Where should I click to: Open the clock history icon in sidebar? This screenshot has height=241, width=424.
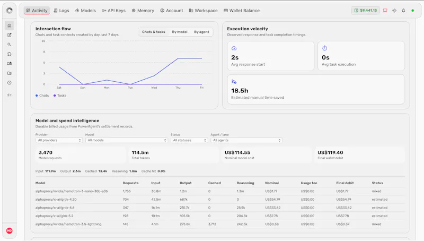10,83
